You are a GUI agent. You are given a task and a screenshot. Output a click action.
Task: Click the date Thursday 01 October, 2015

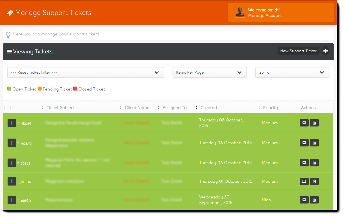226,181
